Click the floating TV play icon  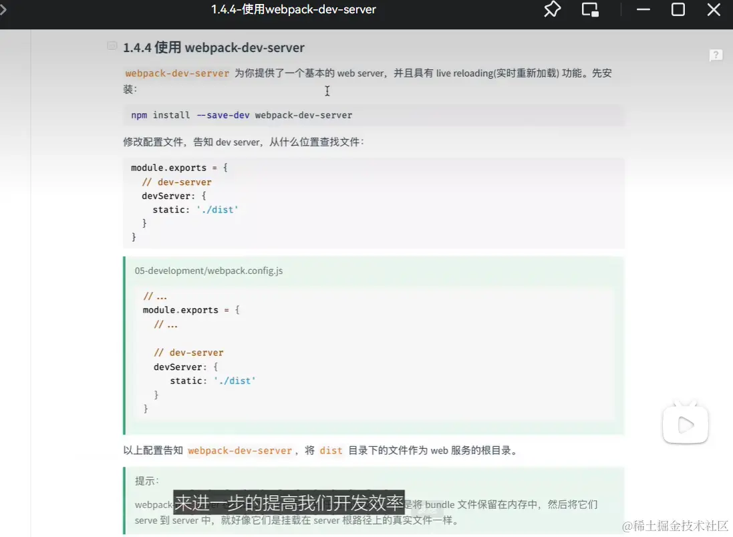click(x=685, y=422)
